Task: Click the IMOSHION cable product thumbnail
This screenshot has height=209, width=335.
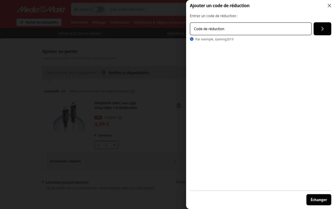Action: tap(69, 116)
